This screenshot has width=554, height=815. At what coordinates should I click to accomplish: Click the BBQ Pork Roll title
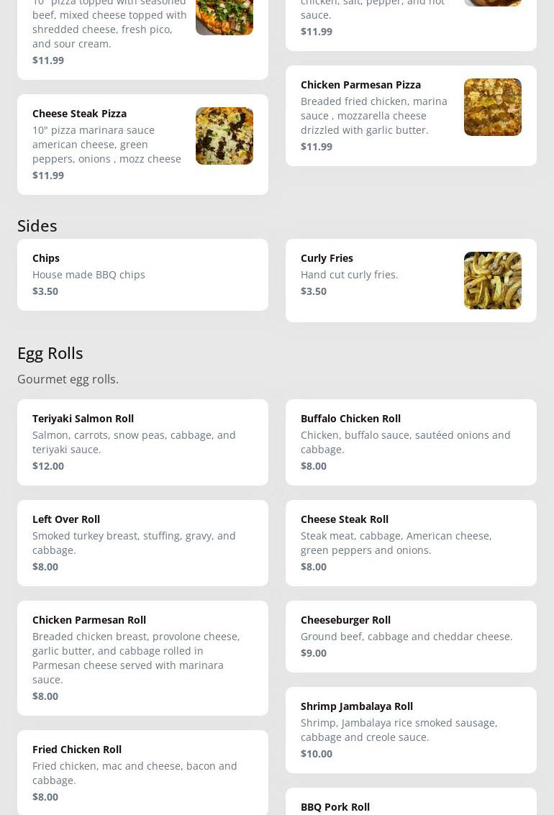335,806
